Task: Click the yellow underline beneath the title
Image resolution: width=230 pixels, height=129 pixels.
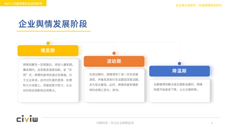Action: point(54,31)
